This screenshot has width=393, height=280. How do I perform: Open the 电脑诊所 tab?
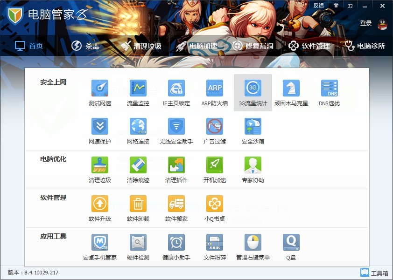pos(365,46)
